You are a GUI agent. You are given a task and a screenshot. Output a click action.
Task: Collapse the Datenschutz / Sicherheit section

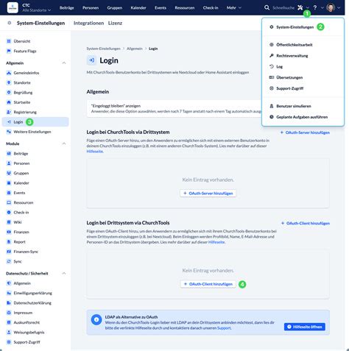[x=64, y=273]
